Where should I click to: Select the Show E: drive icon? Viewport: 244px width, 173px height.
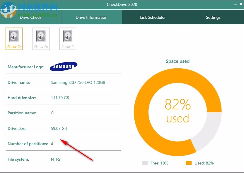tap(68, 38)
